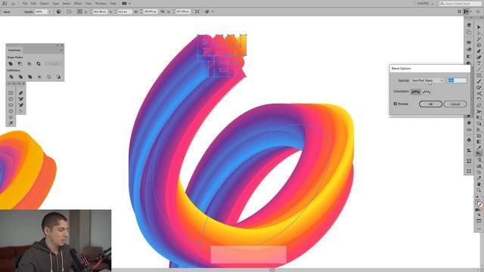
Task: Click the Expand button in Pathfinder
Action: 54,63
